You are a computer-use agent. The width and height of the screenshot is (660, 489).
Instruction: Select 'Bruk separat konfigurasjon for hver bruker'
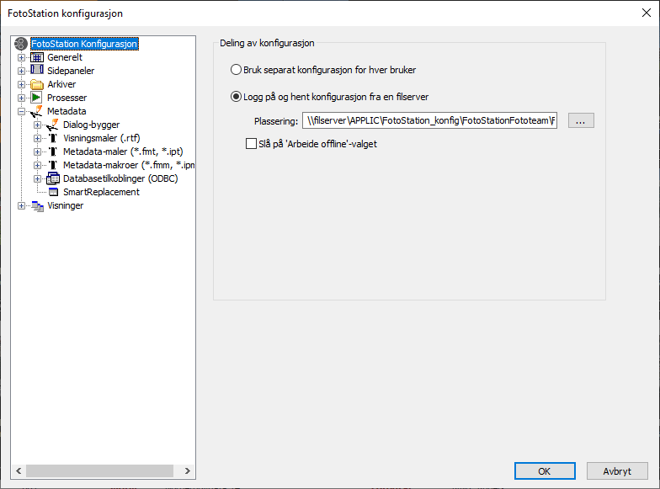coord(237,70)
